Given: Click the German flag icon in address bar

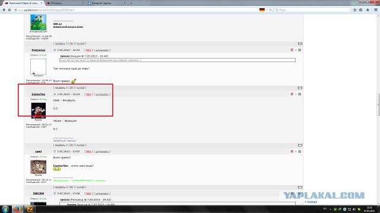Looking at the screenshot, I should tap(262, 10).
